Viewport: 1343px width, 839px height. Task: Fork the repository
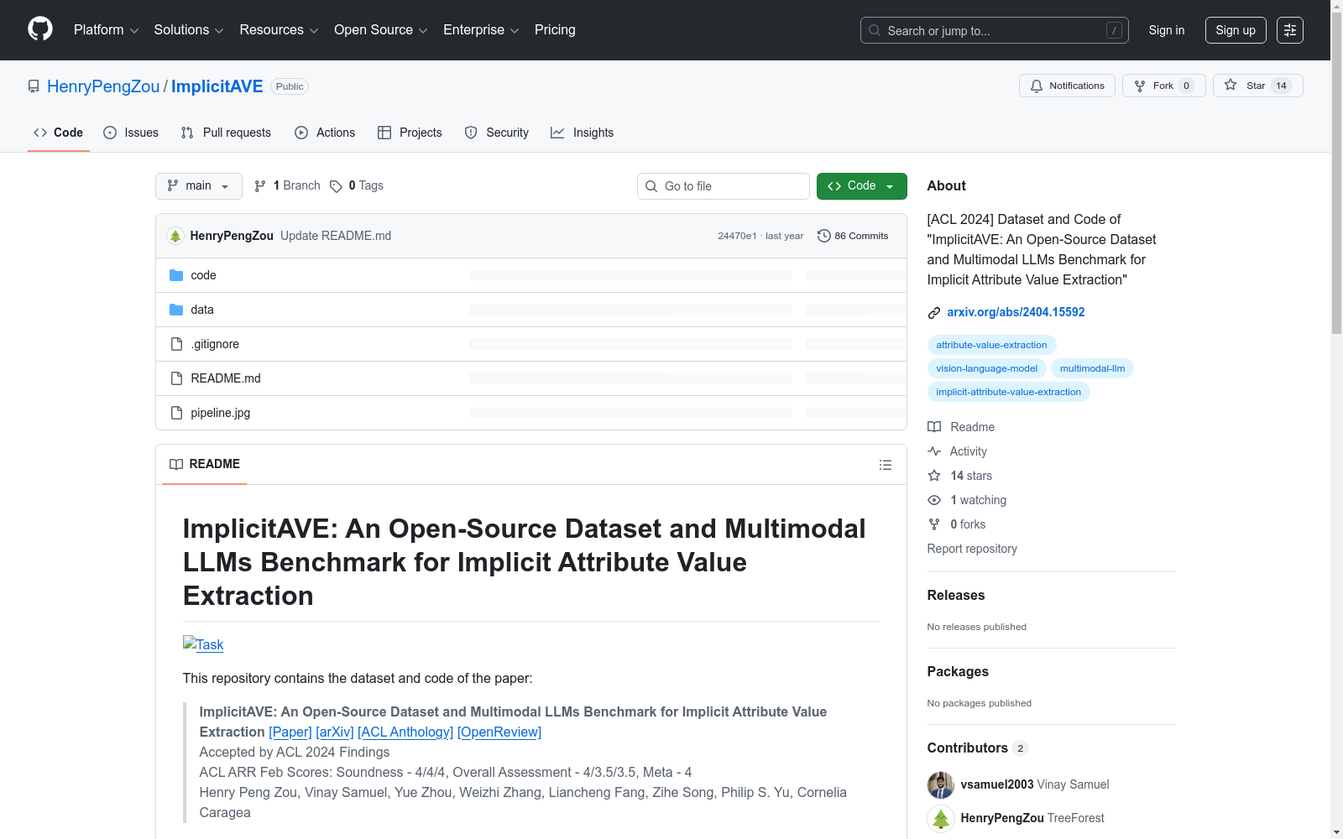pos(1163,86)
